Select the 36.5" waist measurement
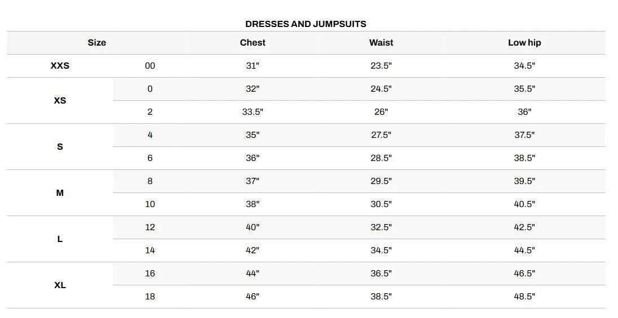Screen dimensions: 618x318 pos(381,274)
